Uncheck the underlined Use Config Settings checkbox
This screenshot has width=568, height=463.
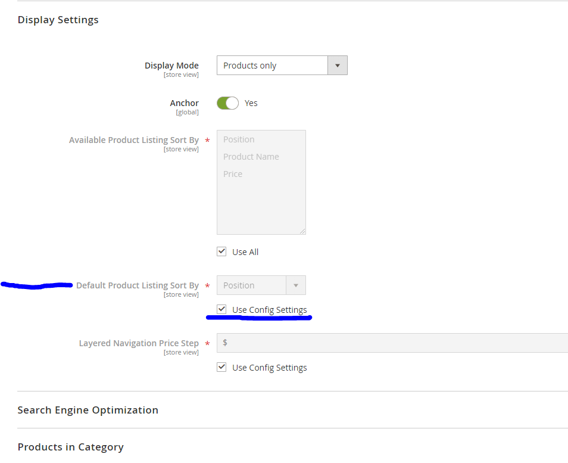click(x=221, y=309)
